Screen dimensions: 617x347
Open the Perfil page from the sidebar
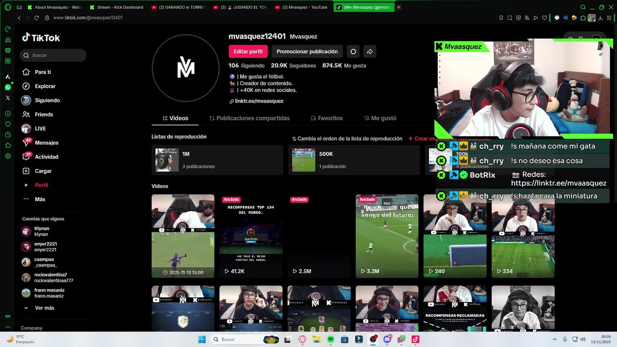coord(35,185)
